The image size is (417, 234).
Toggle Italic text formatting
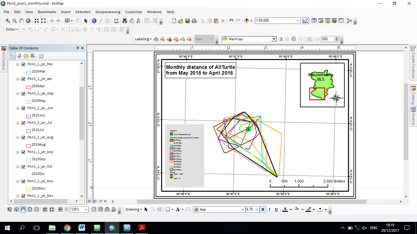tap(270, 210)
